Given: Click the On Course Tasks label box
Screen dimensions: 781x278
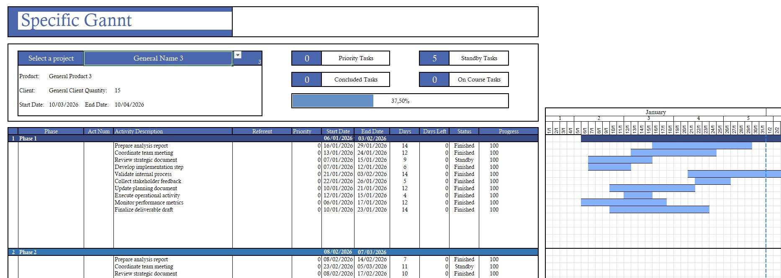Looking at the screenshot, I should (x=479, y=79).
